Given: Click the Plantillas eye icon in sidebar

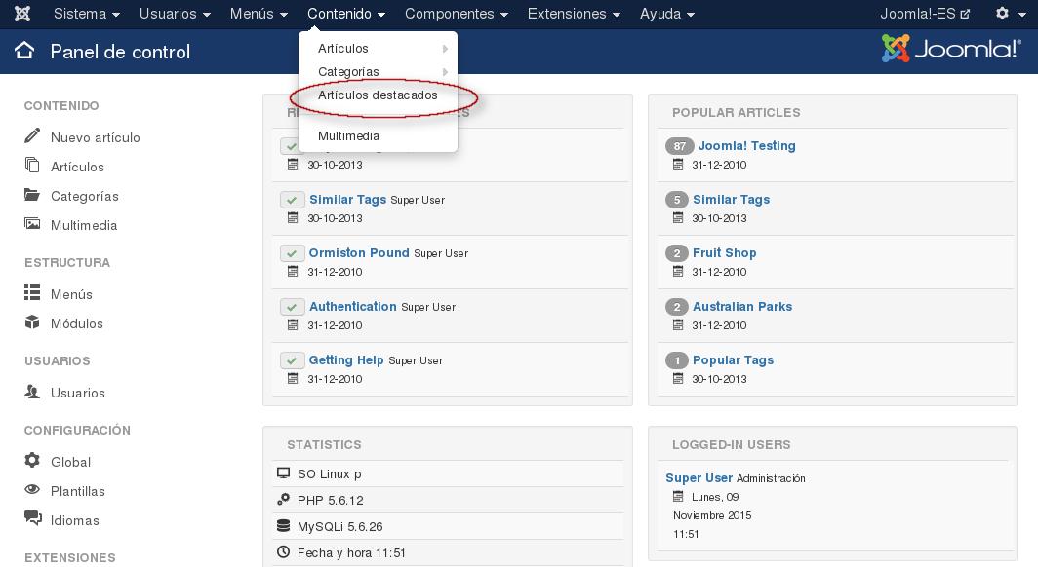Looking at the screenshot, I should (32, 490).
